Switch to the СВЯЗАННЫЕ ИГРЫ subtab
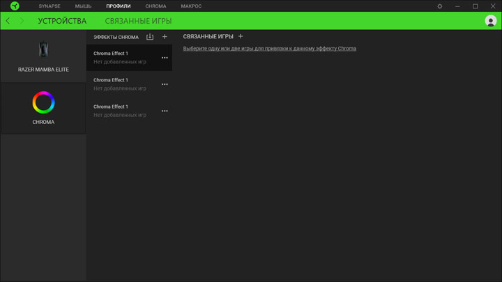Screen dimensions: 502x282 tap(138, 21)
